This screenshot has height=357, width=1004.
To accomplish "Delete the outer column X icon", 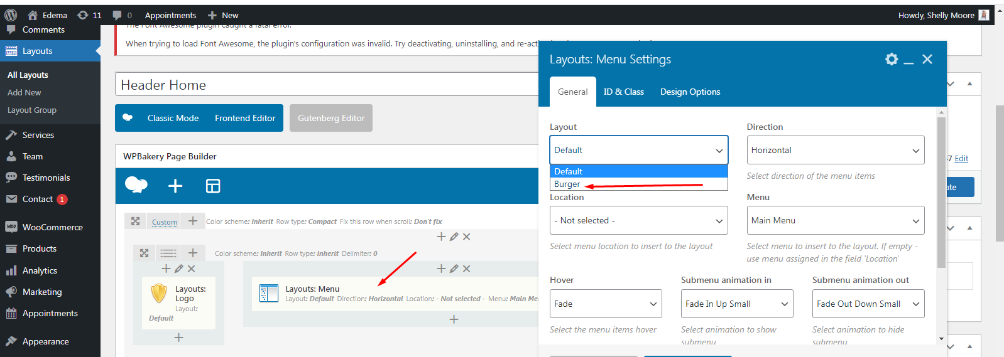I will click(x=466, y=237).
